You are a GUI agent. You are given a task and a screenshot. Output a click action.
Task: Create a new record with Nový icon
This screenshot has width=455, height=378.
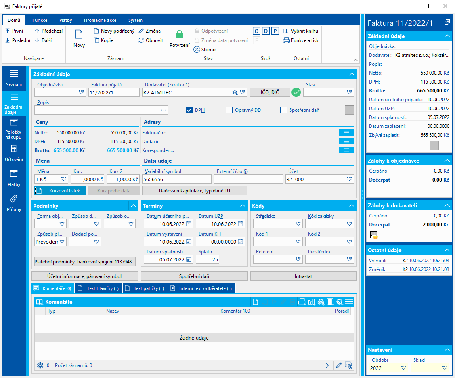(79, 35)
